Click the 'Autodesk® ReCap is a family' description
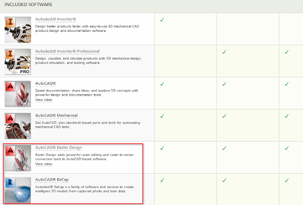This screenshot has height=205, width=303. [84, 189]
